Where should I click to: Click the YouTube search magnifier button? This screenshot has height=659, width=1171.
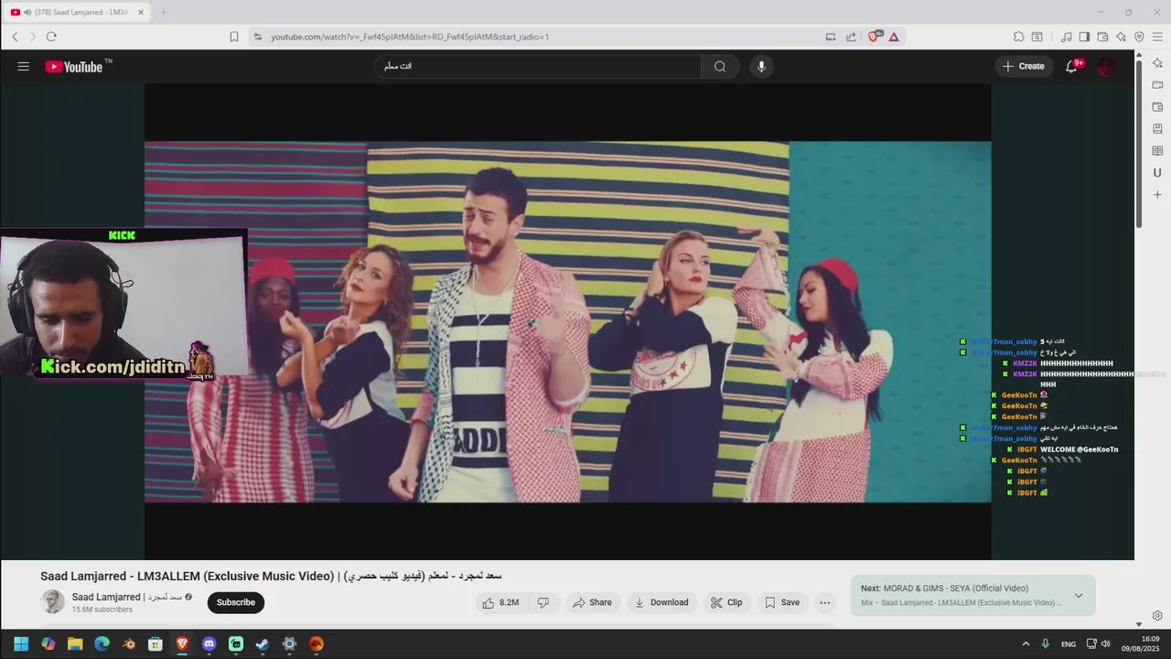coord(720,66)
